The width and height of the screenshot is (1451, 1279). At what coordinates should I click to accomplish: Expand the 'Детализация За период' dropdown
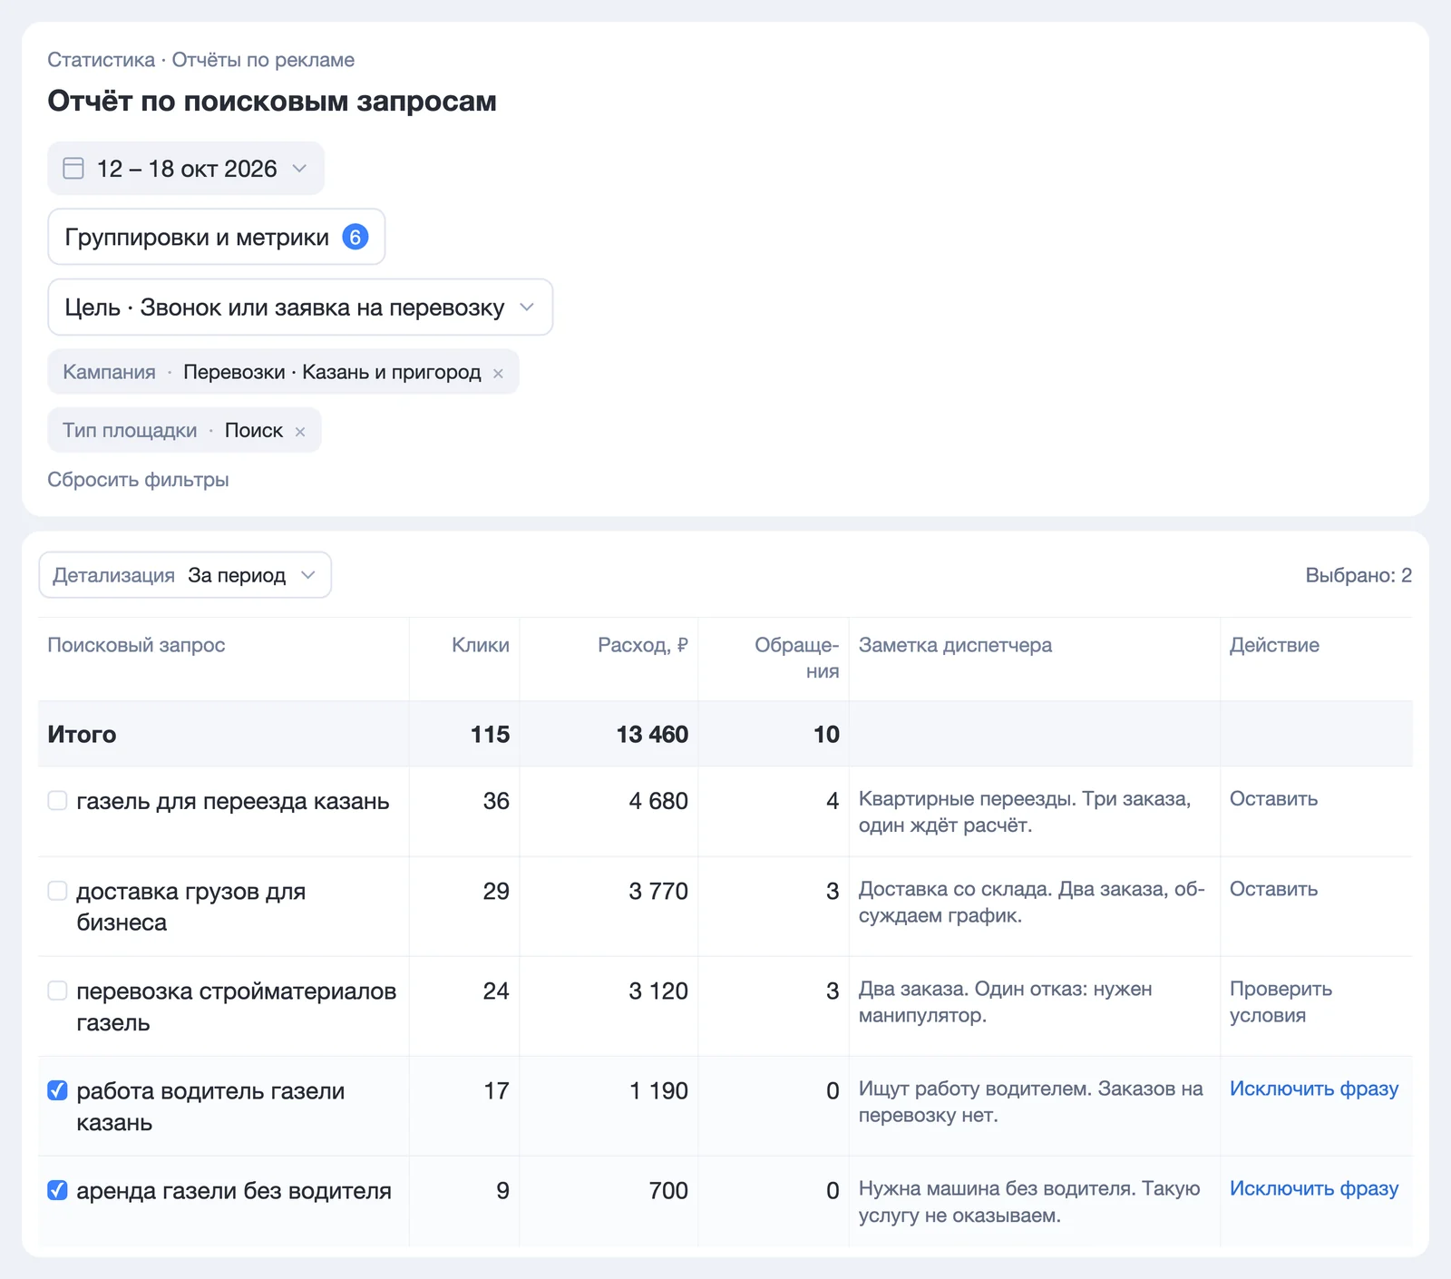[x=185, y=575]
